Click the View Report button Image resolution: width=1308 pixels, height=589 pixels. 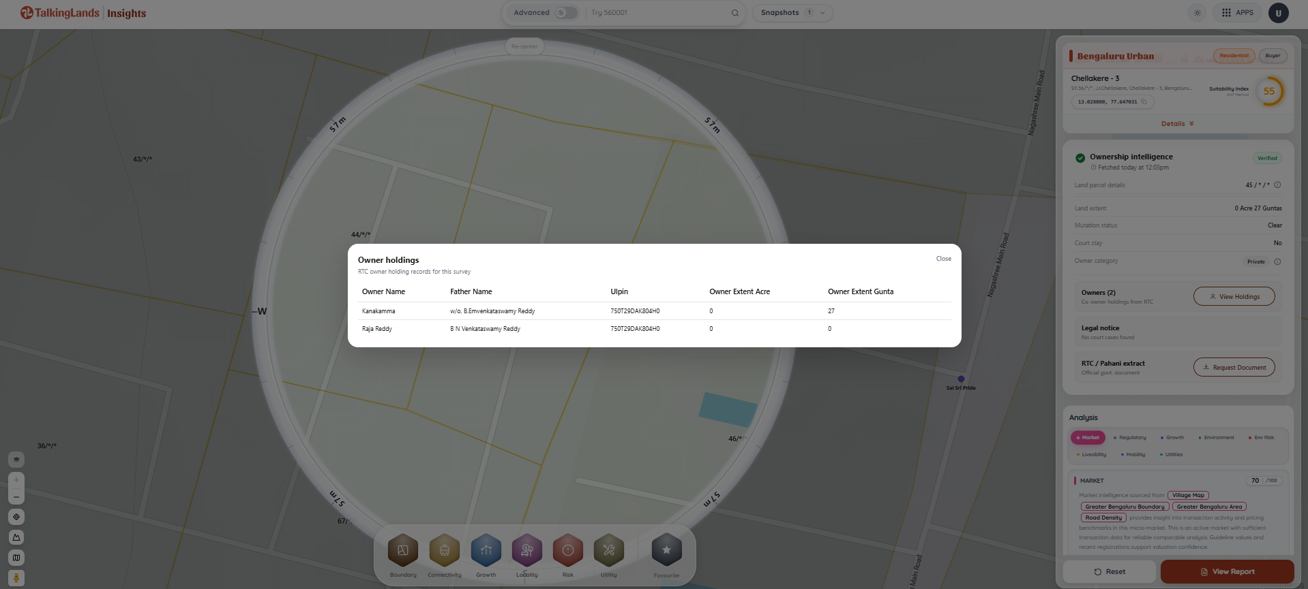pos(1227,572)
